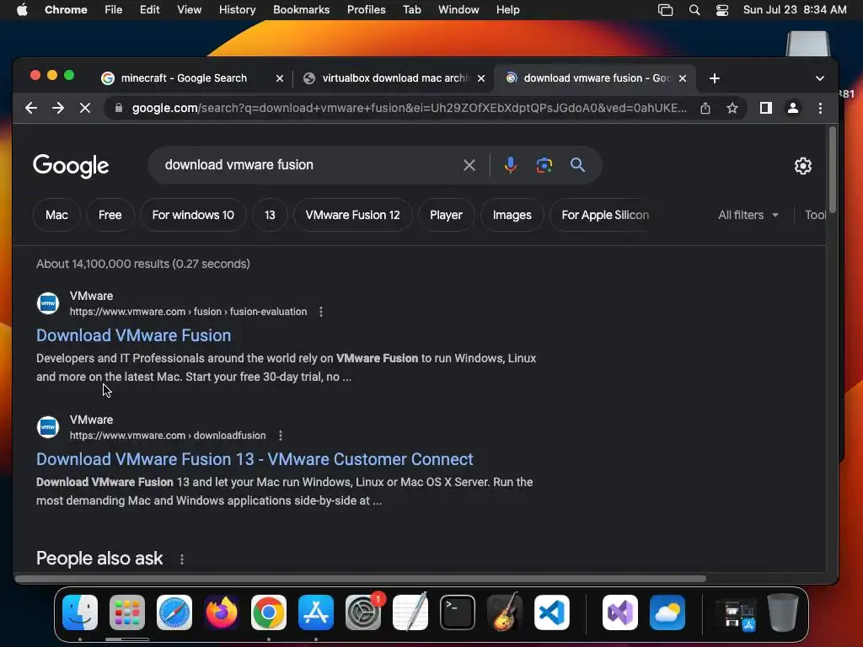This screenshot has height=647, width=863.
Task: Open the Chrome side panel
Action: click(765, 108)
